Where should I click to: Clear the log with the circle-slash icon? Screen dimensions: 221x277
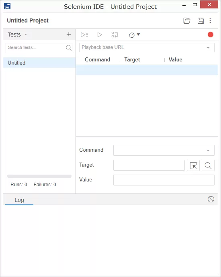(211, 199)
